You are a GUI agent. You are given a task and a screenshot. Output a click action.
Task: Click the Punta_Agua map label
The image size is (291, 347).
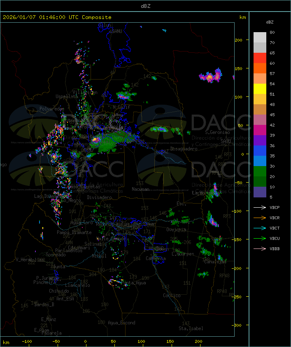click(x=133, y=283)
